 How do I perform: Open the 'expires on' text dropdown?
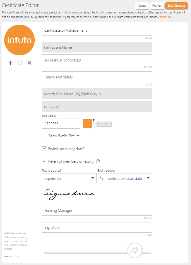69,178
